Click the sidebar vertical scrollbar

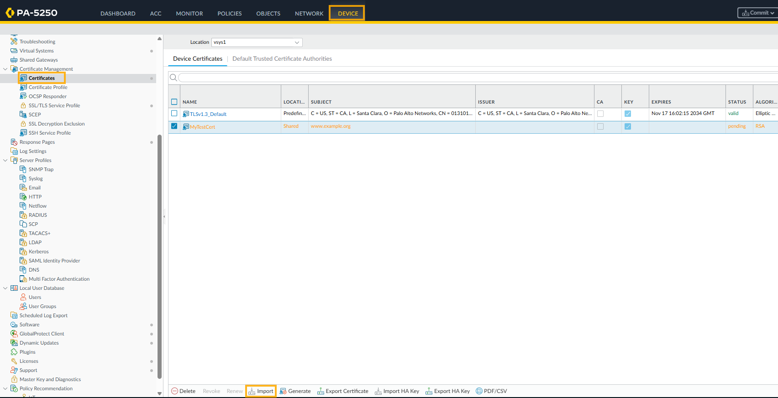point(159,256)
